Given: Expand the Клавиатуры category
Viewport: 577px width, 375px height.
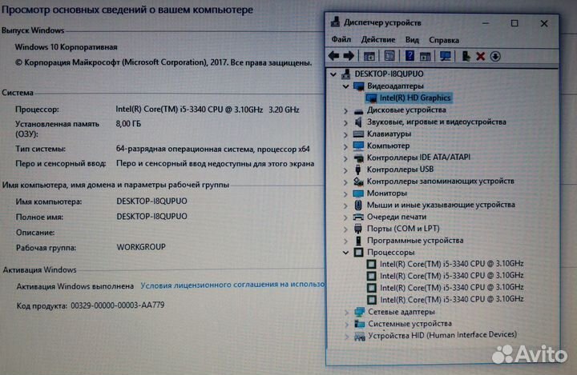Looking at the screenshot, I should point(345,134).
